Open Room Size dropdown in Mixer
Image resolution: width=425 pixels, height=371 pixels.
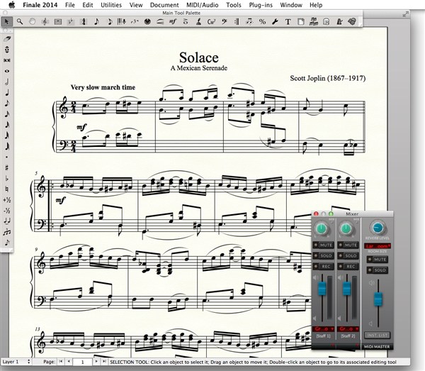pyautogui.click(x=378, y=246)
